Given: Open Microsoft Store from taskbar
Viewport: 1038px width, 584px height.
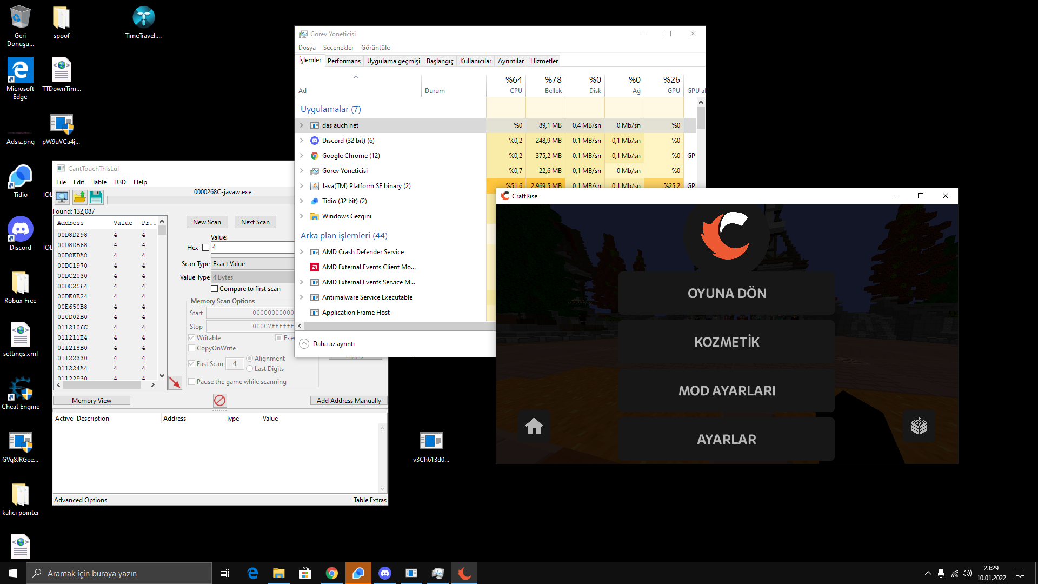Looking at the screenshot, I should point(305,573).
